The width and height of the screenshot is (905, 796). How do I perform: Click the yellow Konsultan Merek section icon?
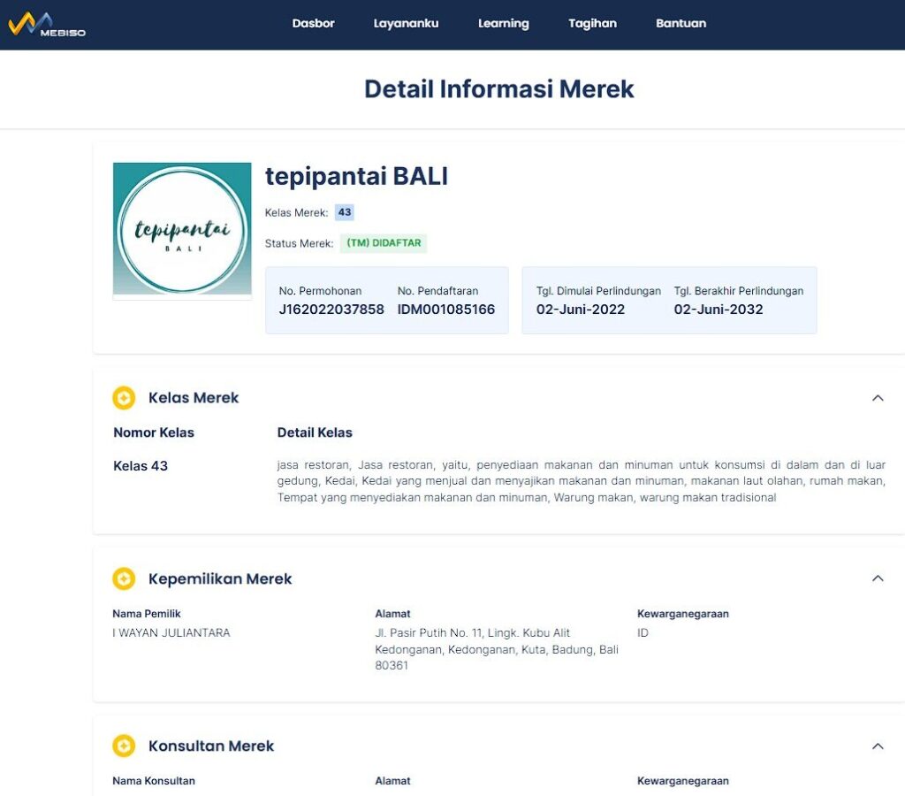click(x=124, y=746)
